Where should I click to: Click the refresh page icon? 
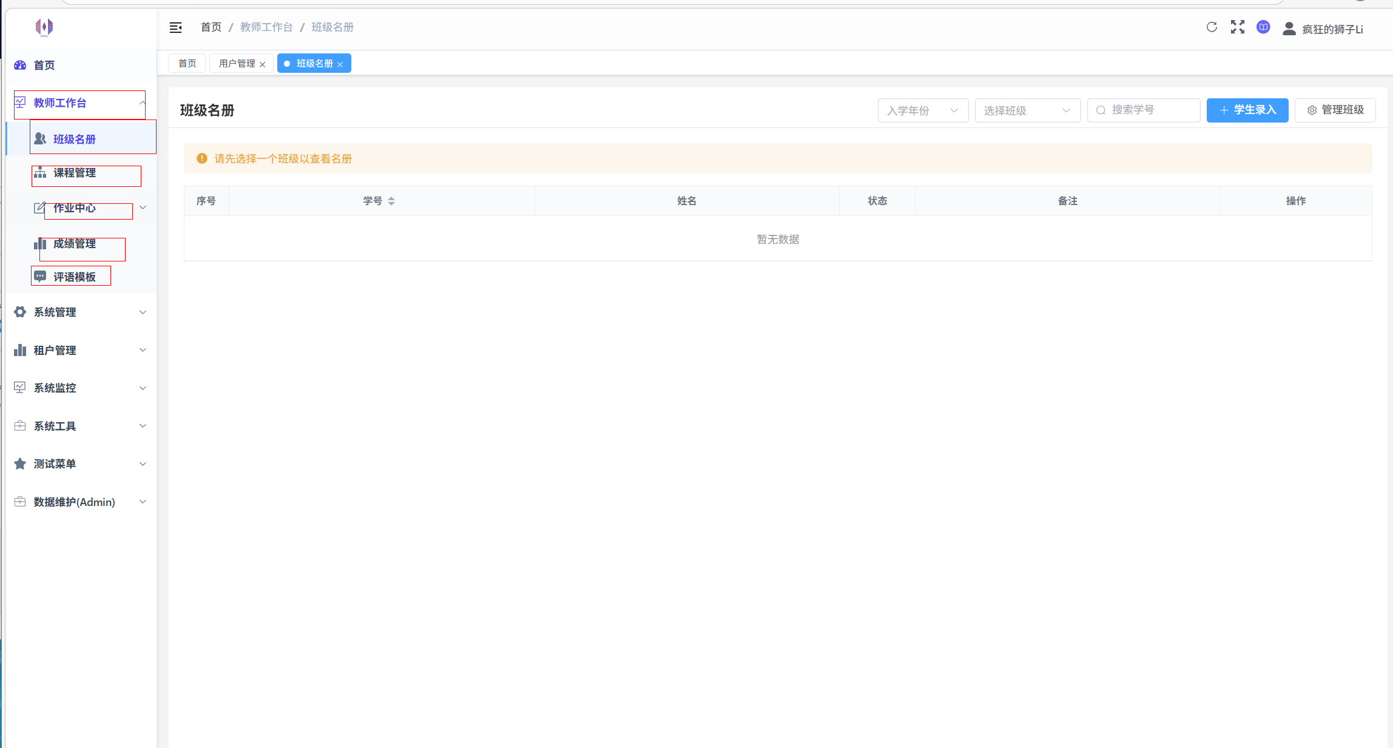pos(1212,27)
